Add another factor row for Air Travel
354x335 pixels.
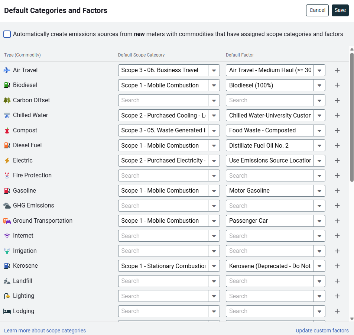point(337,70)
